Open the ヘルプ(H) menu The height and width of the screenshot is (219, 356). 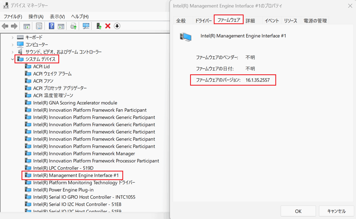tap(80, 16)
